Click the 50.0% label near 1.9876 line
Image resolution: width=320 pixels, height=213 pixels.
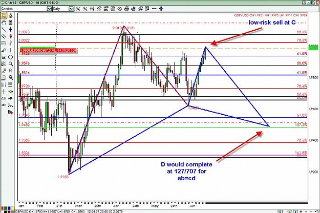(302, 63)
